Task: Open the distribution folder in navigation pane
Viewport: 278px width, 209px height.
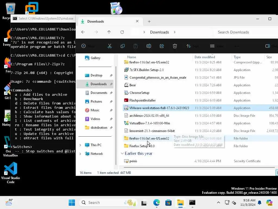Action: [x=99, y=128]
